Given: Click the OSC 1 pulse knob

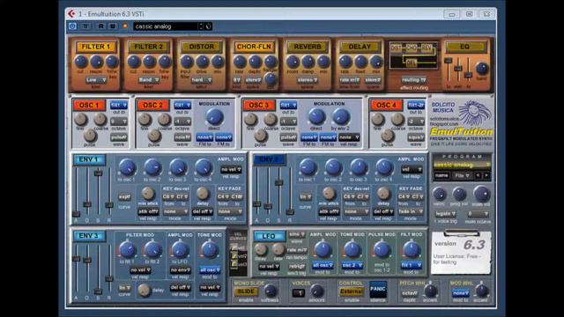Looking at the screenshot, I should 90,136.
